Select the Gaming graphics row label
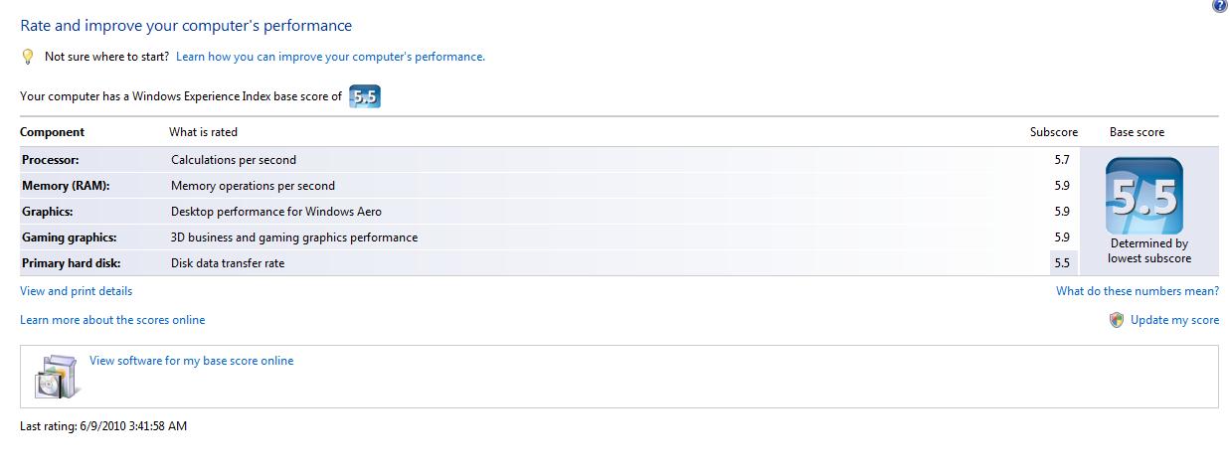The height and width of the screenshot is (473, 1230). coord(70,237)
